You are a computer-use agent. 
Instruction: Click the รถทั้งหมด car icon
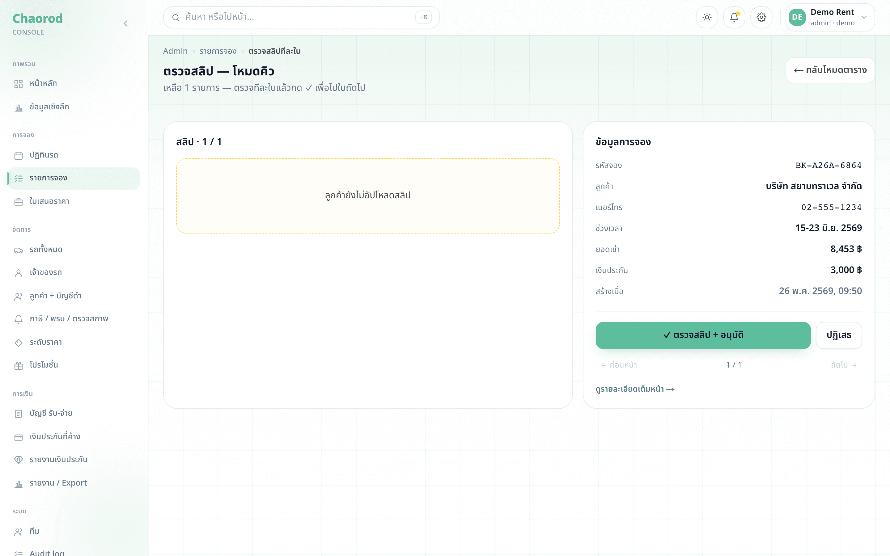(19, 250)
